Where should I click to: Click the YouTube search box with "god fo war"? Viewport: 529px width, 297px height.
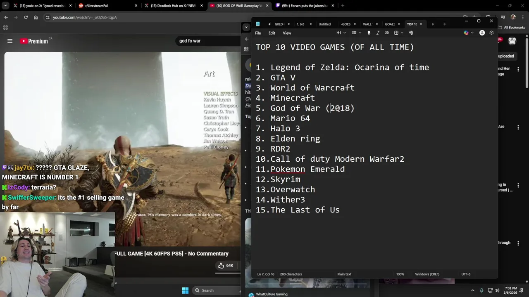coord(209,41)
